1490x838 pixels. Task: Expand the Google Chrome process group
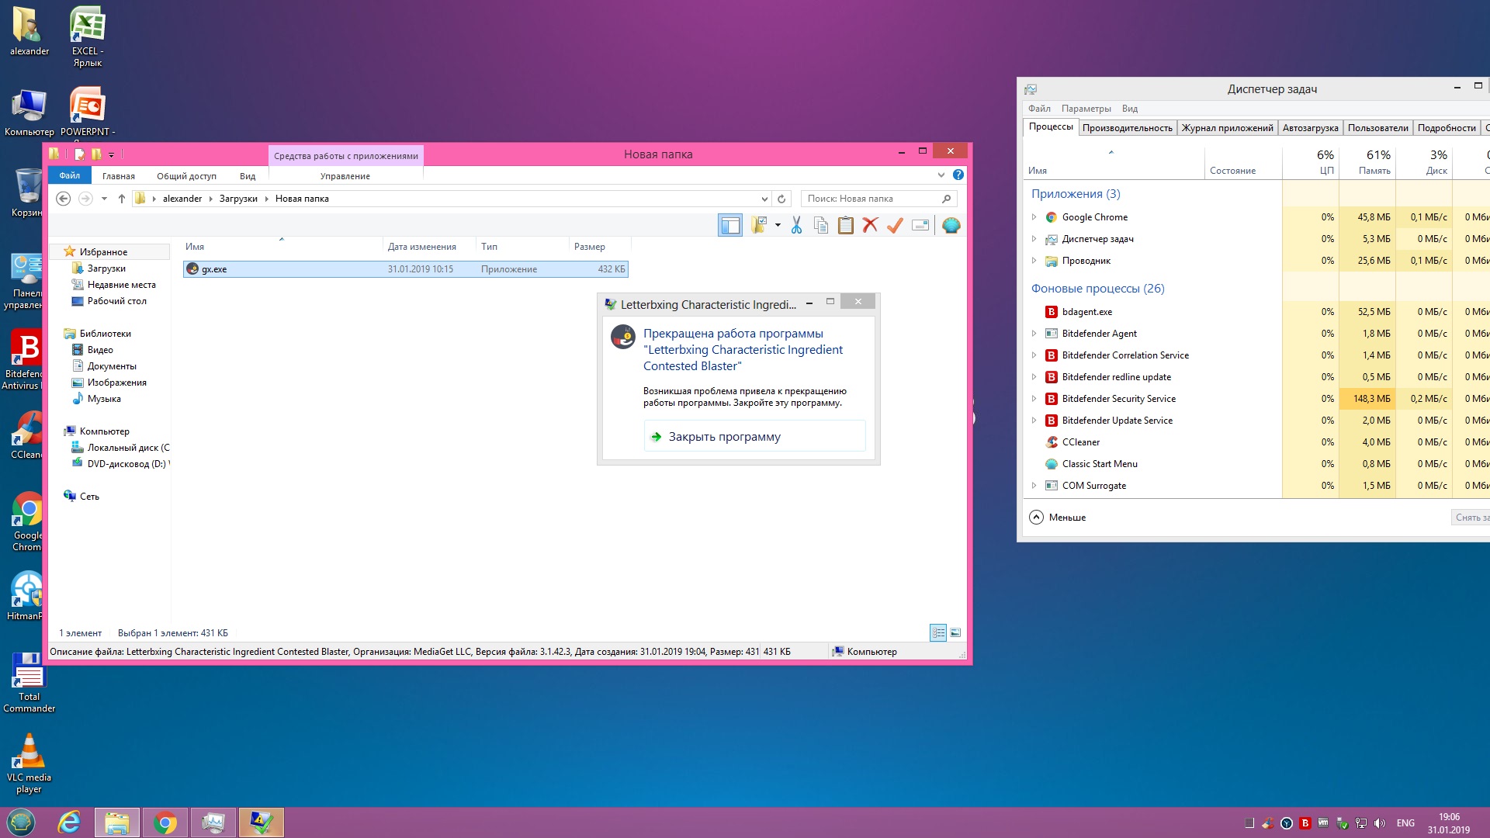coord(1034,217)
